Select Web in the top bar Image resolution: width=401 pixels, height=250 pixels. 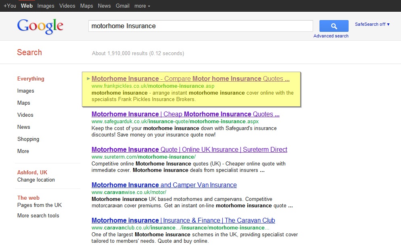click(27, 6)
